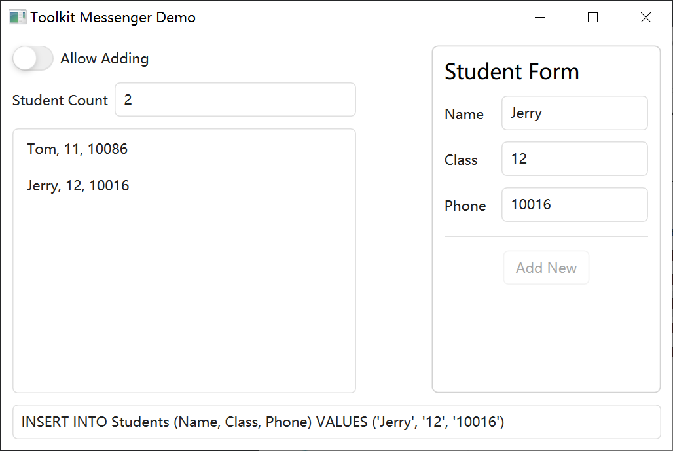673x451 pixels.
Task: Focus the Class input with 12
Action: coord(574,159)
